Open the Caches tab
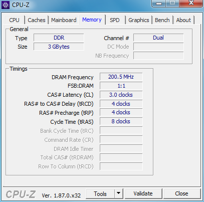 tap(37, 20)
